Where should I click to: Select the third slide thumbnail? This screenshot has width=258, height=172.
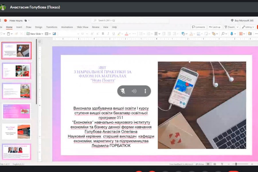16,91
